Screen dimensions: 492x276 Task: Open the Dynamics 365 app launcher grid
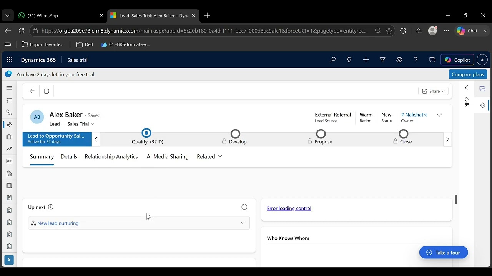pos(10,60)
